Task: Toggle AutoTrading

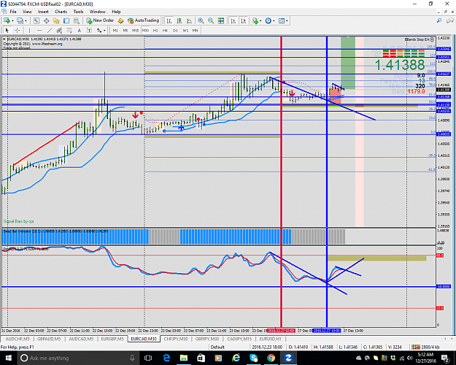Action: [x=144, y=20]
